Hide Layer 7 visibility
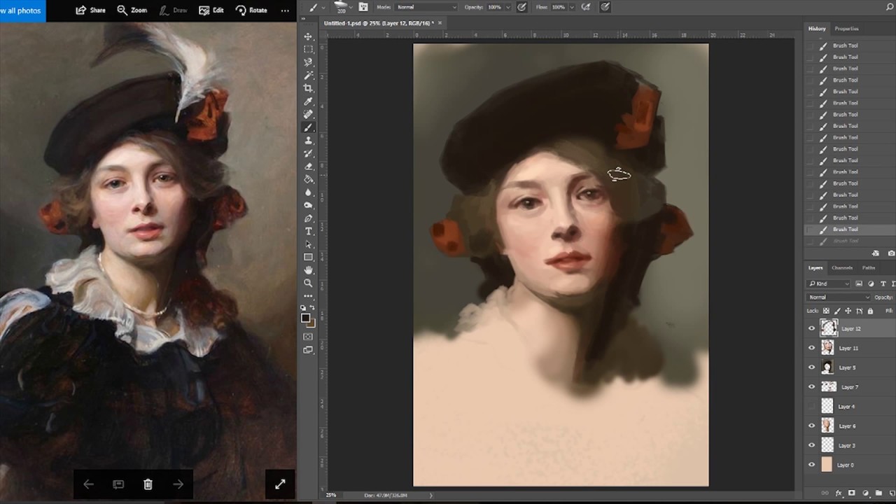The height and width of the screenshot is (504, 896). tap(812, 386)
